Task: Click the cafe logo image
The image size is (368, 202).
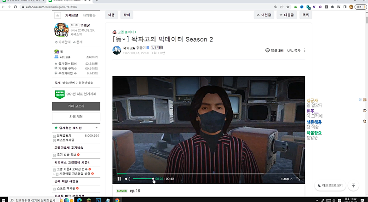Action: coord(62,30)
